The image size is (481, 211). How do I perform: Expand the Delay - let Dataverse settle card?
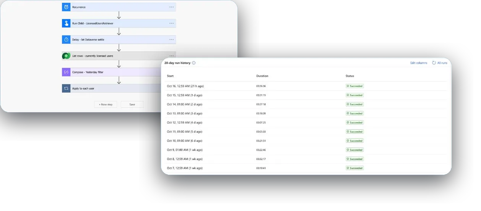pyautogui.click(x=119, y=40)
